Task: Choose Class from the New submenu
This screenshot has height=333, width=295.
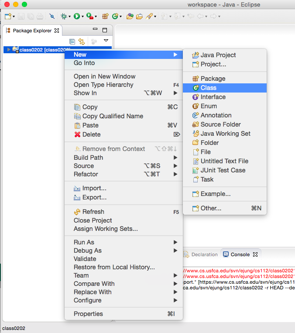Action: (225, 88)
